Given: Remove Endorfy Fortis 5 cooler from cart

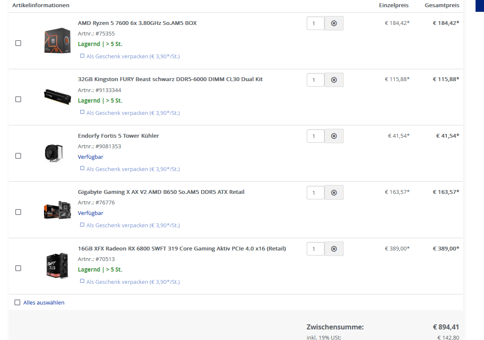Looking at the screenshot, I should click(334, 136).
